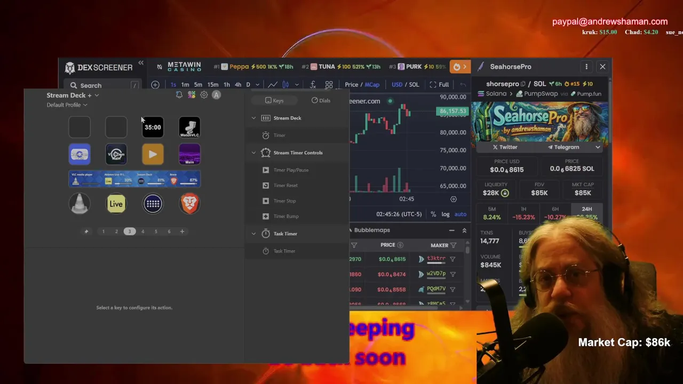Select the first empty key slot
The height and width of the screenshot is (384, 683).
80,127
